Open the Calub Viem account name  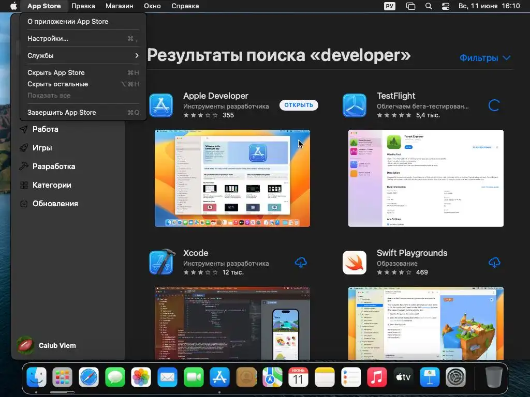[x=57, y=345]
